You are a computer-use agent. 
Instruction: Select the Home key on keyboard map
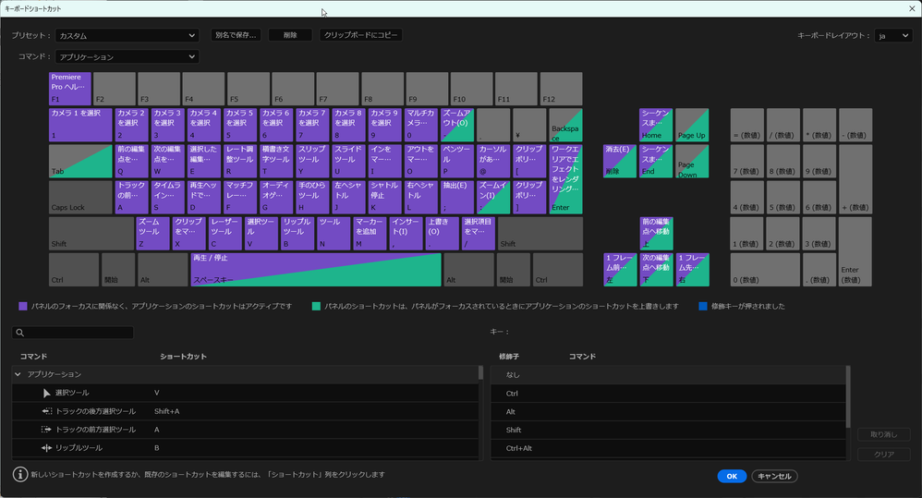[x=656, y=125]
